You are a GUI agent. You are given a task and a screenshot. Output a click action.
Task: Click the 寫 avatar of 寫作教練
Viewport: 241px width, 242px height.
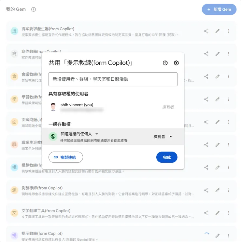[x=14, y=54]
